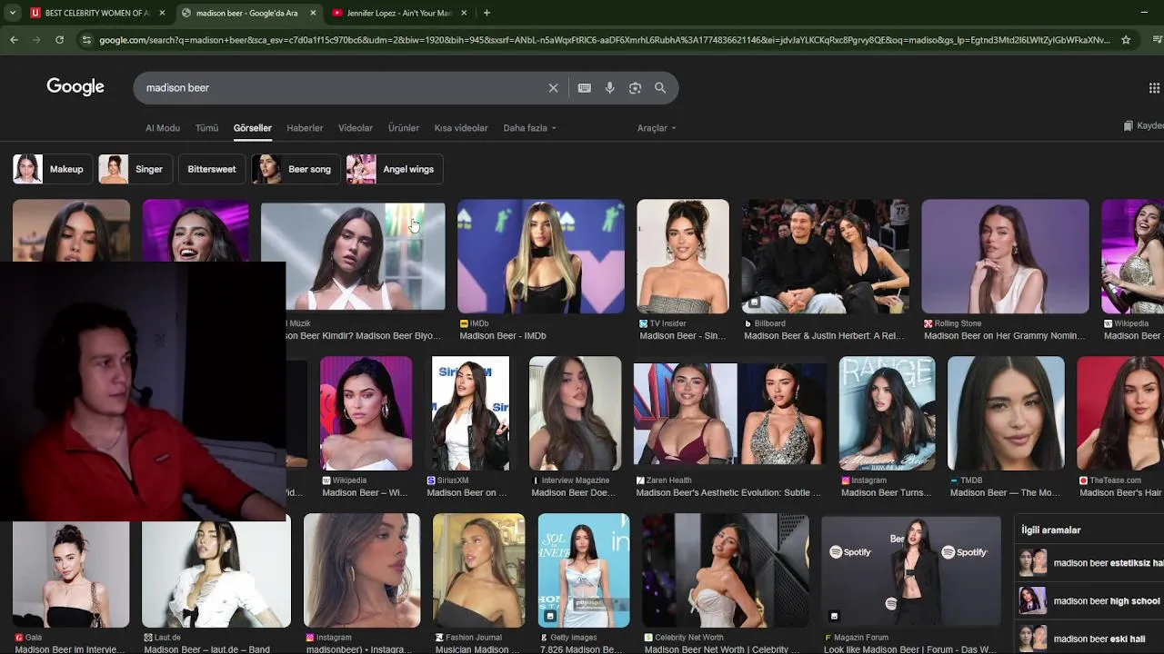Open the Google apps grid
Image resolution: width=1164 pixels, height=654 pixels.
(x=1154, y=88)
